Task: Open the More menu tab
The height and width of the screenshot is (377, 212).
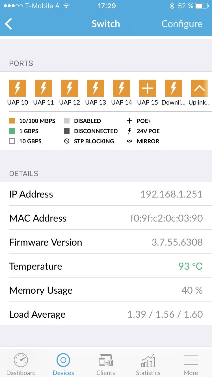Action: coord(191,364)
